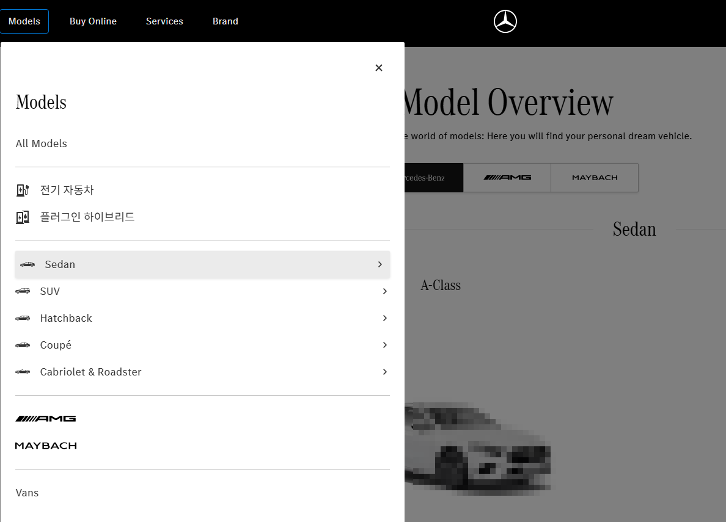Expand the Sedan category chevron

point(380,264)
